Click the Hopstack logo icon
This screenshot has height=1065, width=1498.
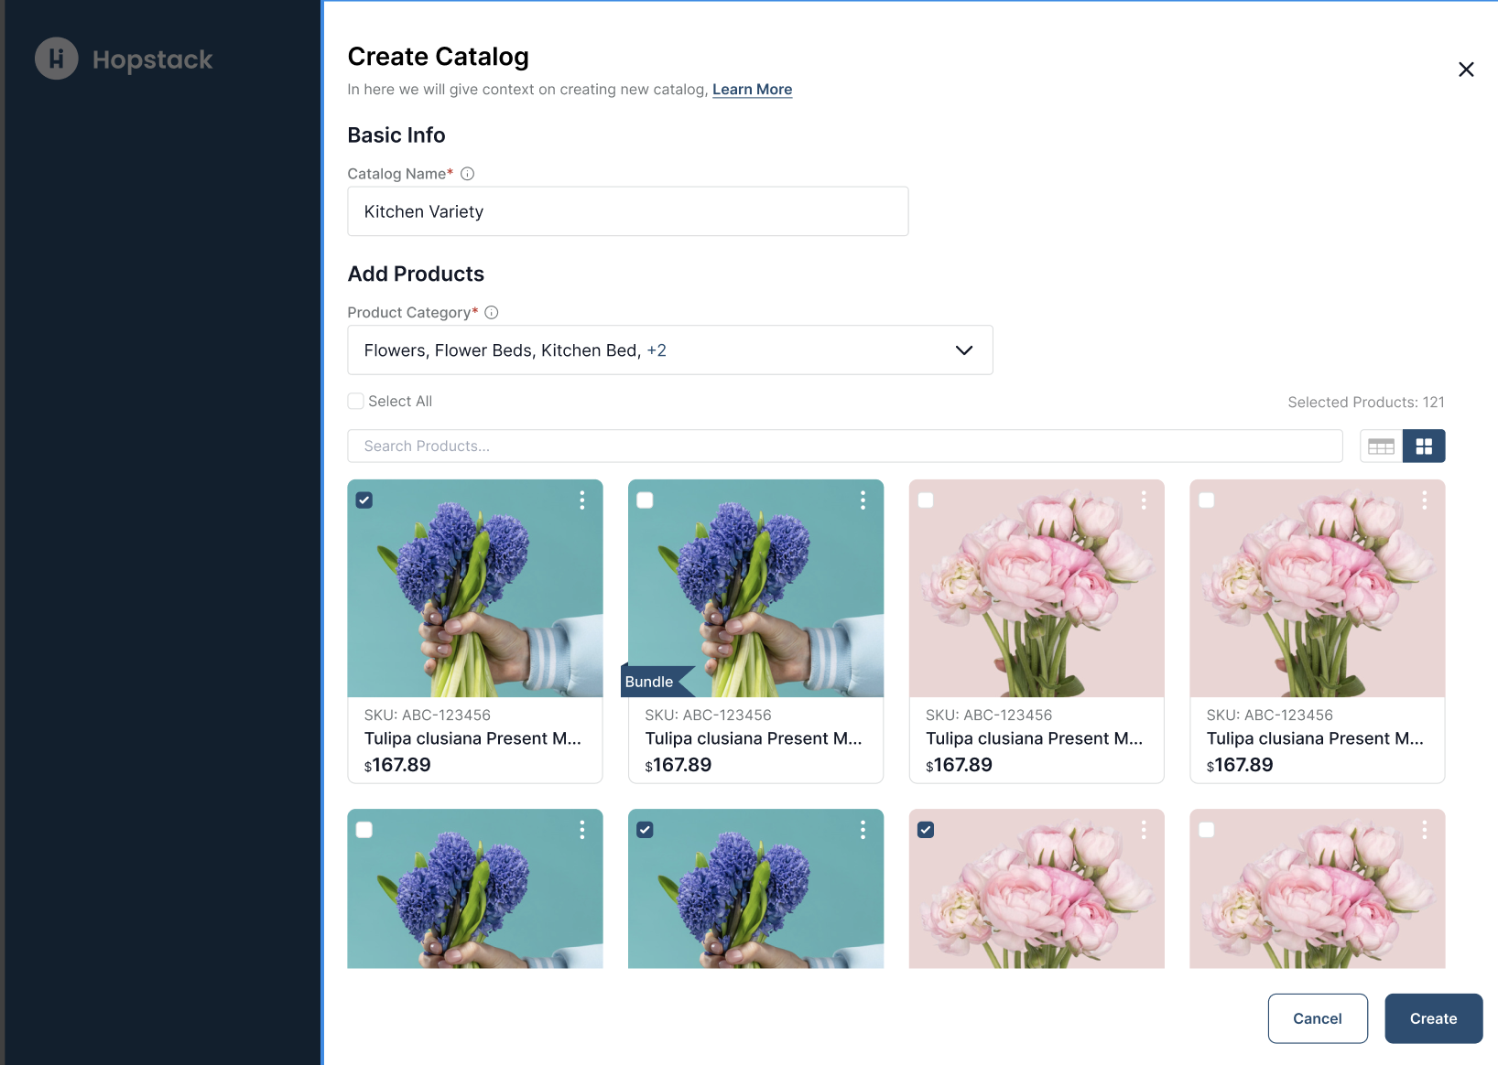(x=57, y=59)
